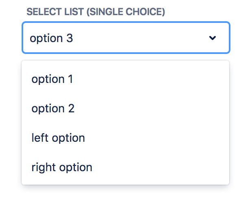This screenshot has width=250, height=201.
Task: Focus the blue-outlined select input box
Action: pos(126,38)
